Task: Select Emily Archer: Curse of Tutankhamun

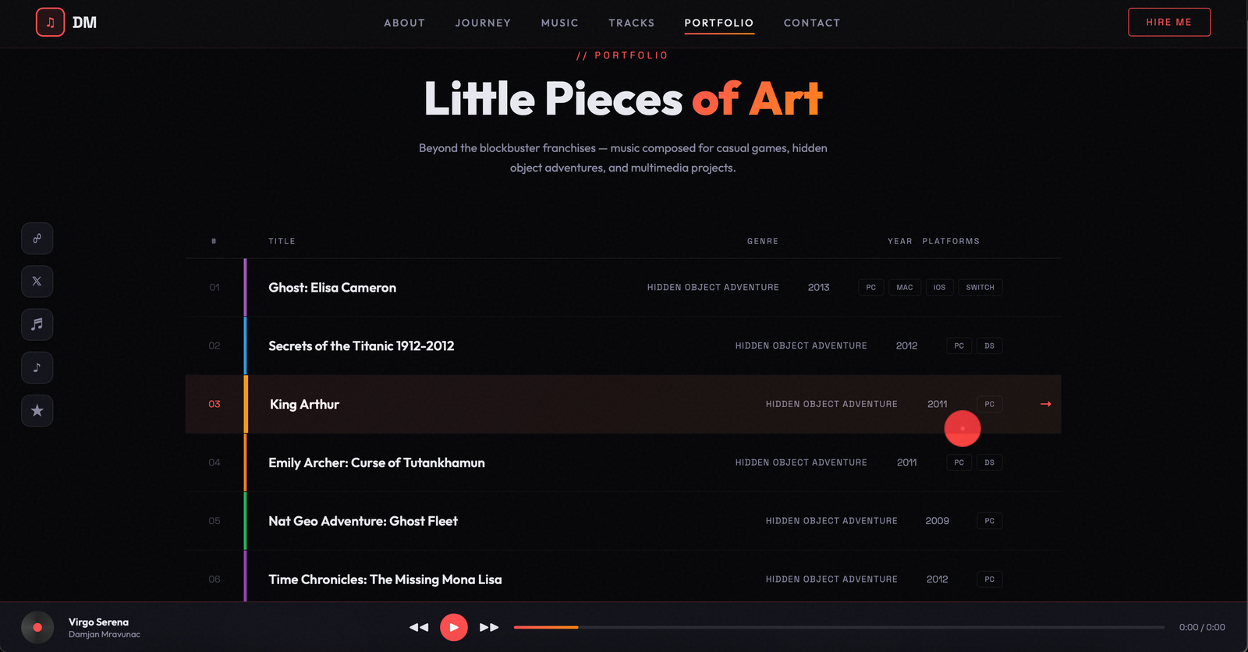Action: click(377, 463)
